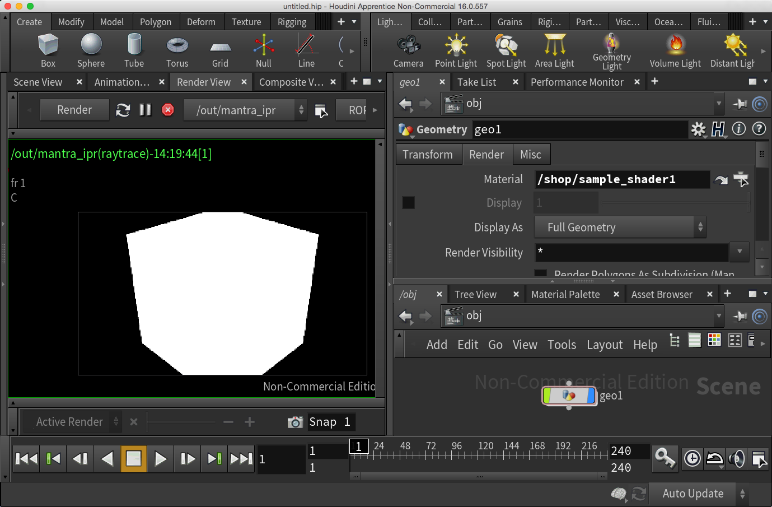Take a render snapshot with camera icon
This screenshot has width=772, height=507.
(295, 422)
